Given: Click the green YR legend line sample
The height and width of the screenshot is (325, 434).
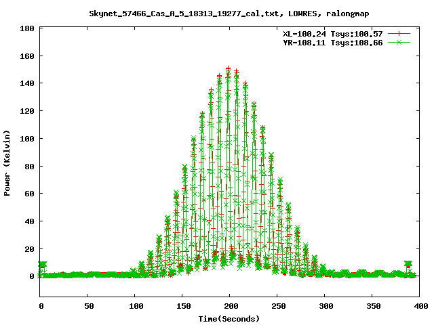Looking at the screenshot, I should click(x=399, y=43).
